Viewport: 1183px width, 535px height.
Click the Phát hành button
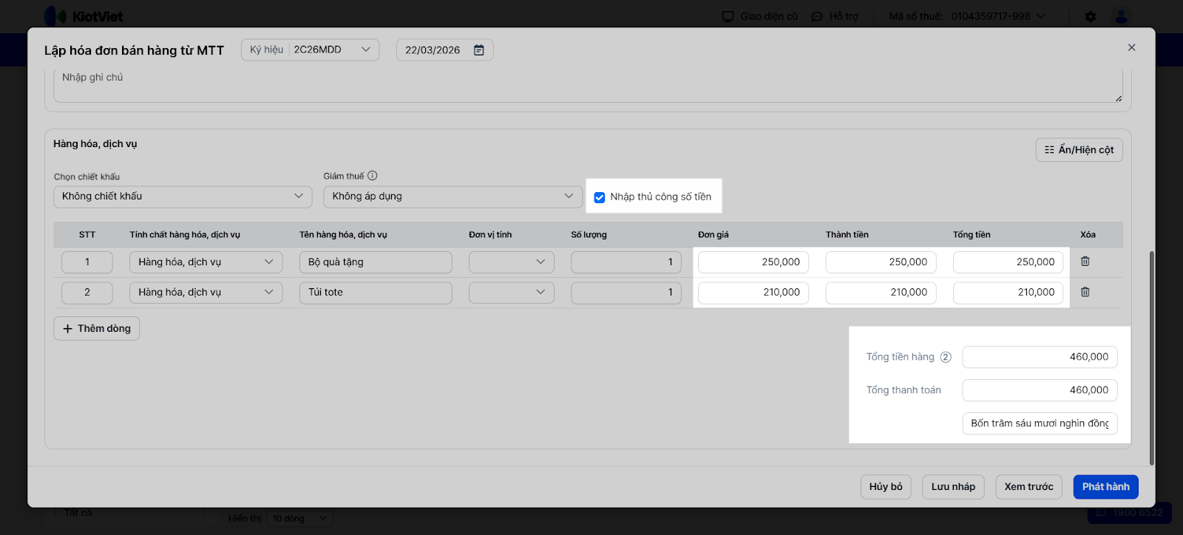coord(1105,487)
